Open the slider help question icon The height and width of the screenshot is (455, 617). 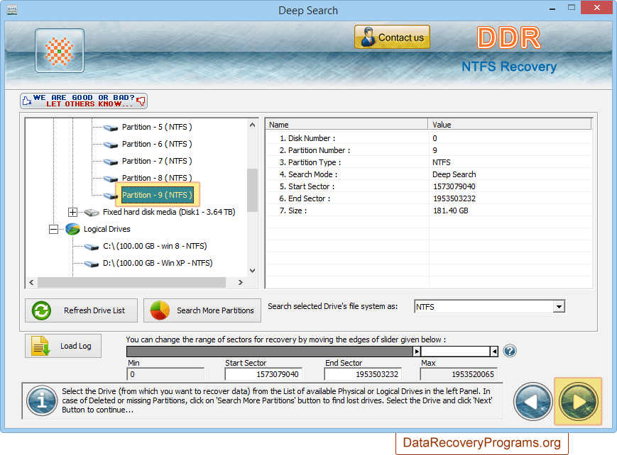point(510,351)
